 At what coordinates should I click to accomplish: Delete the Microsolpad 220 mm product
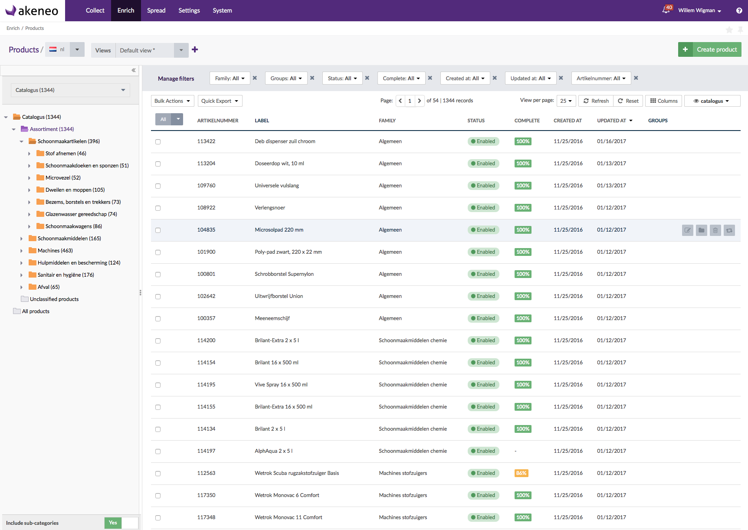(x=715, y=230)
